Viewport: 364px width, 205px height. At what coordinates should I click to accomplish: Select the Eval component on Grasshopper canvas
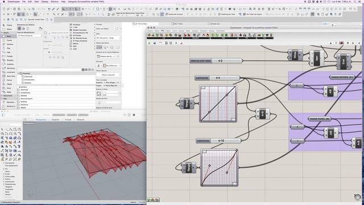344,62
